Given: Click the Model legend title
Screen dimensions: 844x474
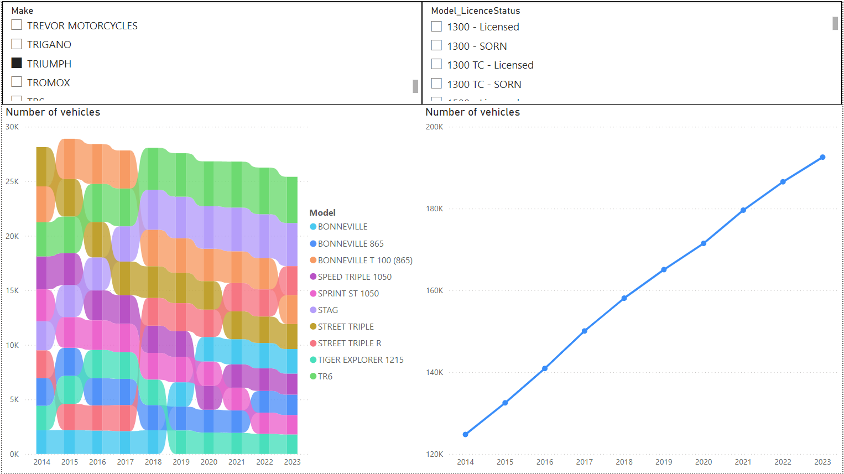Looking at the screenshot, I should pos(322,212).
